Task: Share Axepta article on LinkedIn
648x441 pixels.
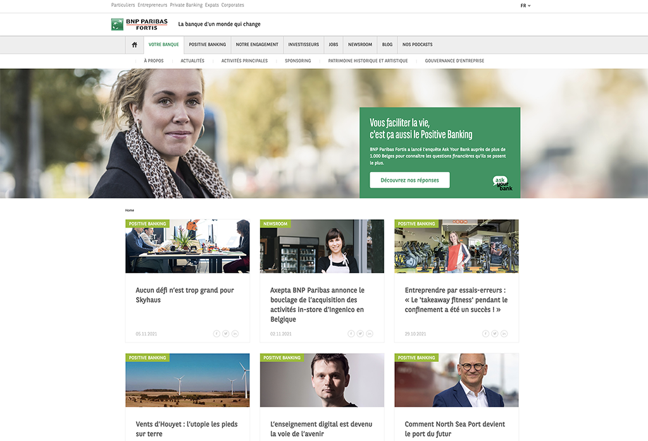Action: [x=370, y=334]
